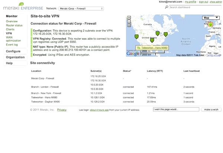Zoom in on the map
The width and height of the screenshot is (223, 153).
coord(129,17)
